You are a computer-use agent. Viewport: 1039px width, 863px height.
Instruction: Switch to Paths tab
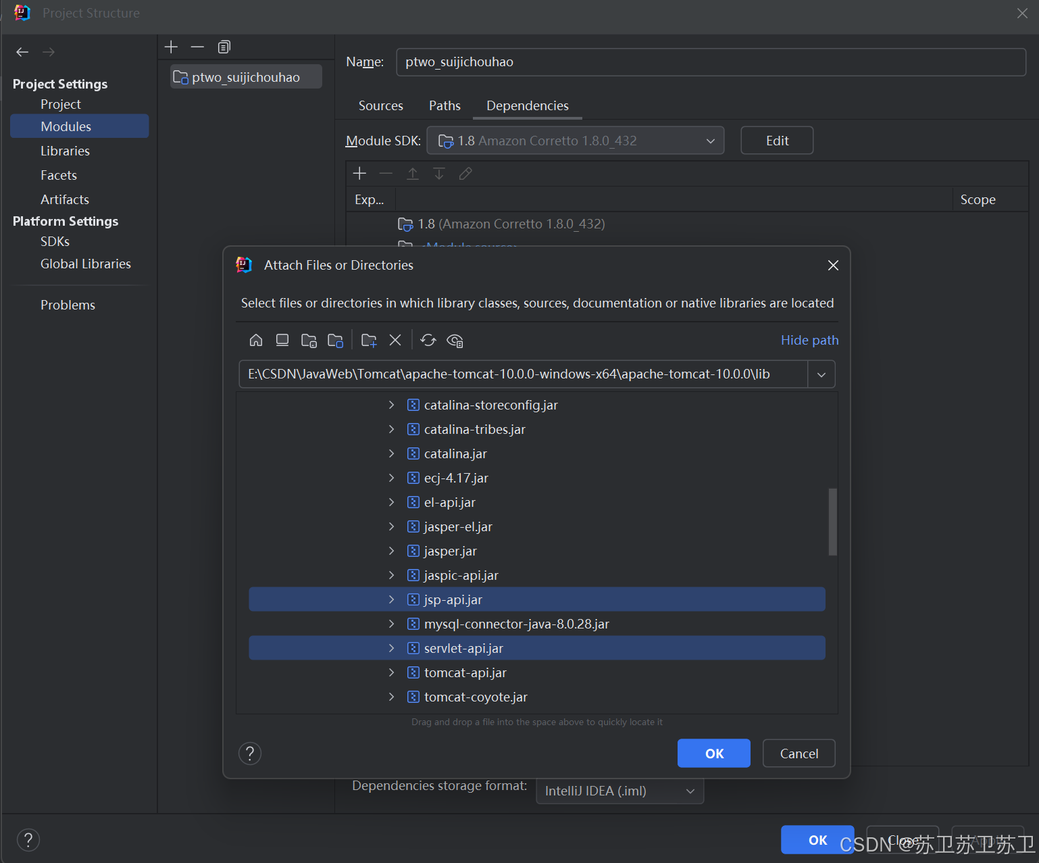pos(445,105)
